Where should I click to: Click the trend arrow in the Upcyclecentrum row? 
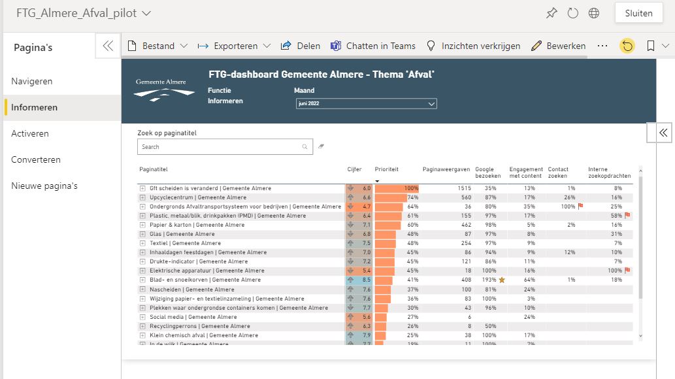[350, 197]
